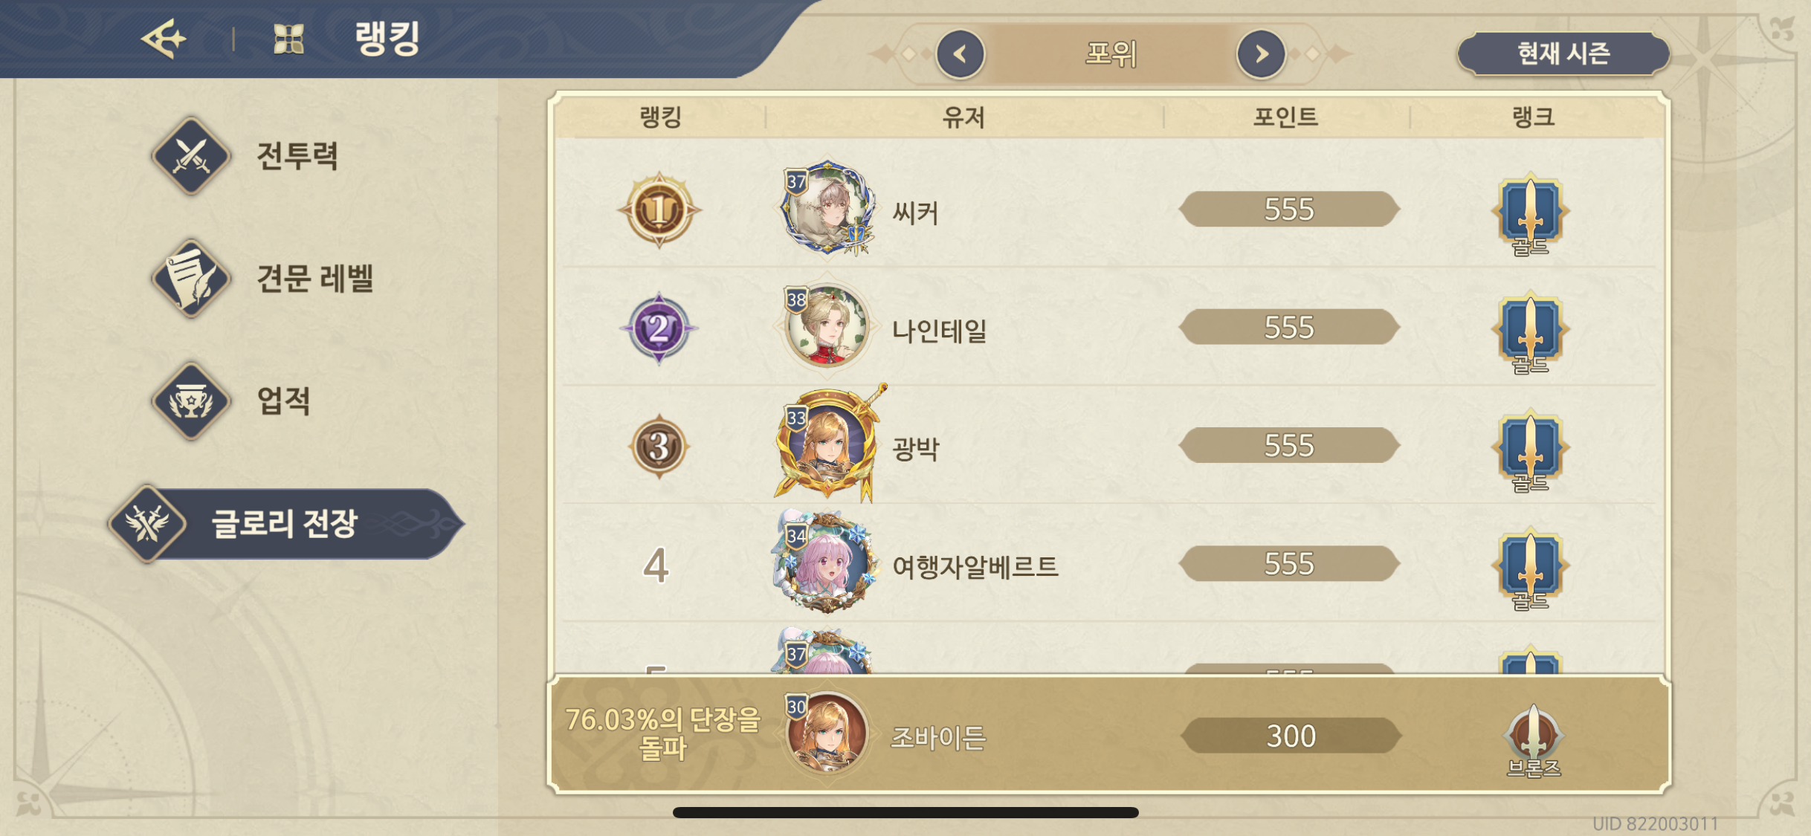Select the scroll quill 견문 레벨 icon
Viewport: 1811px width, 836px height.
(x=191, y=279)
